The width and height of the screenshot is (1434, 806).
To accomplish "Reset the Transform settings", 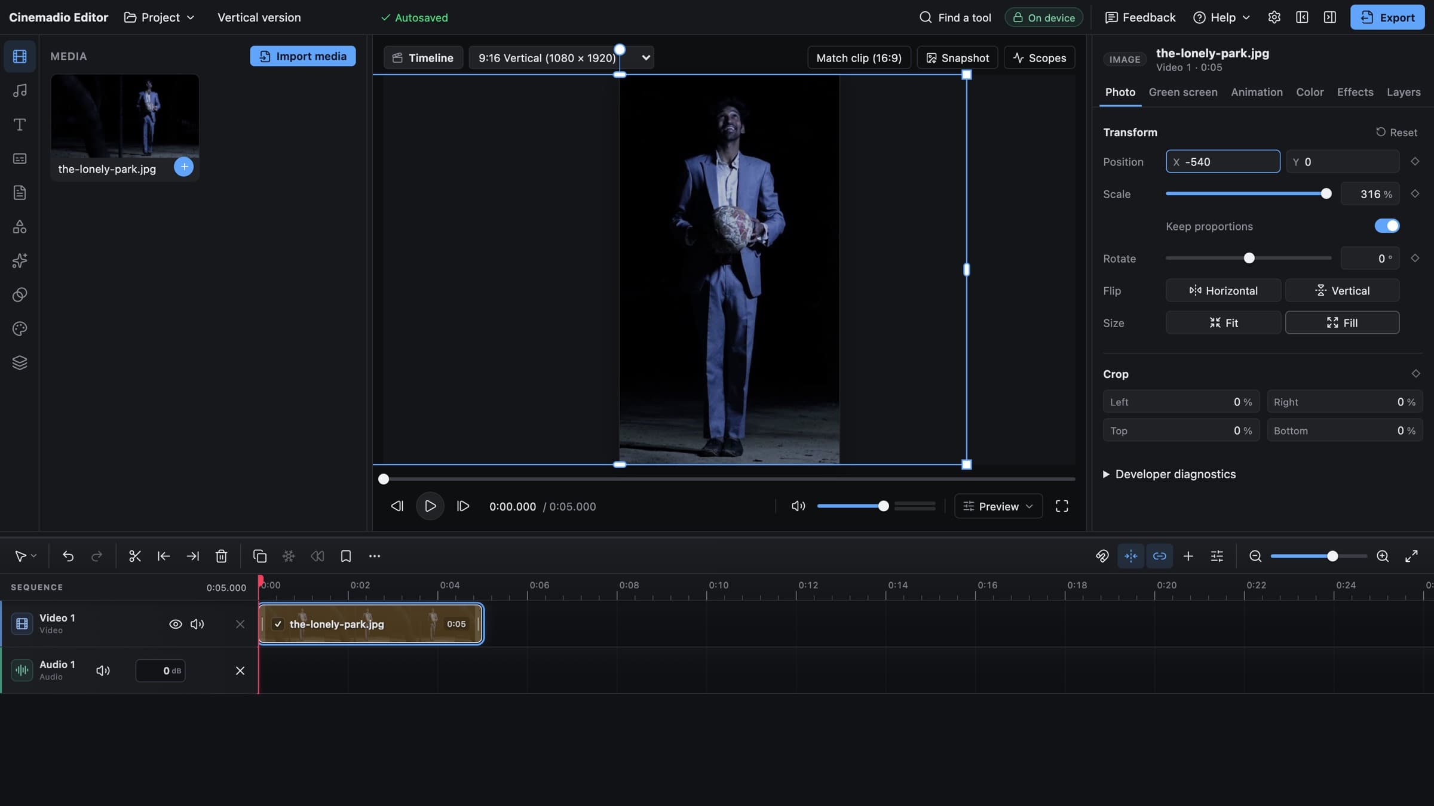I will click(x=1396, y=133).
